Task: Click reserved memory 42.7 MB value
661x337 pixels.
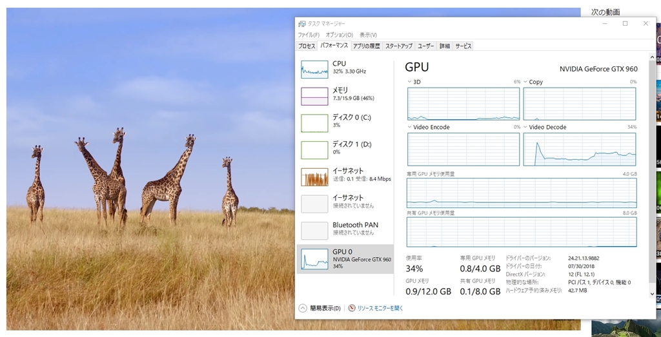Action: (x=577, y=291)
